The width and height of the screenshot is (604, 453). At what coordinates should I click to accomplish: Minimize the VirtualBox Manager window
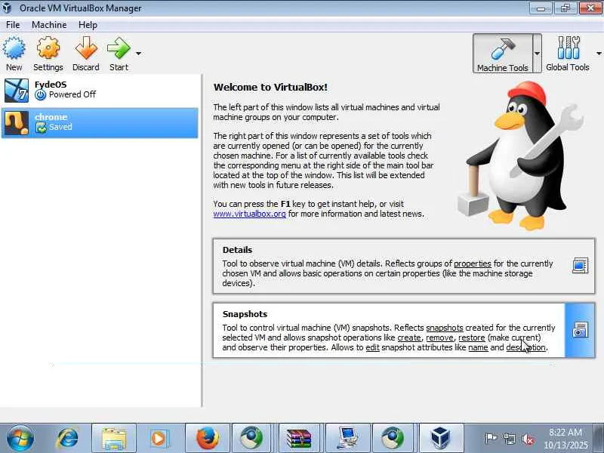tap(541, 8)
